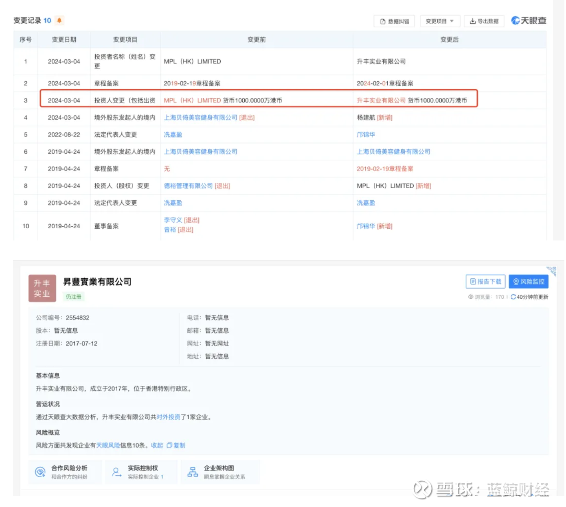Open 冼嘉盈 in the 2022-08-22 row
Viewport: 566px width, 507px height.
tap(173, 135)
